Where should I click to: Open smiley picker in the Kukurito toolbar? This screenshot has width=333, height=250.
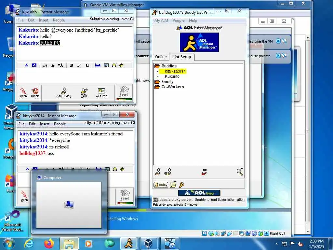click(x=121, y=65)
